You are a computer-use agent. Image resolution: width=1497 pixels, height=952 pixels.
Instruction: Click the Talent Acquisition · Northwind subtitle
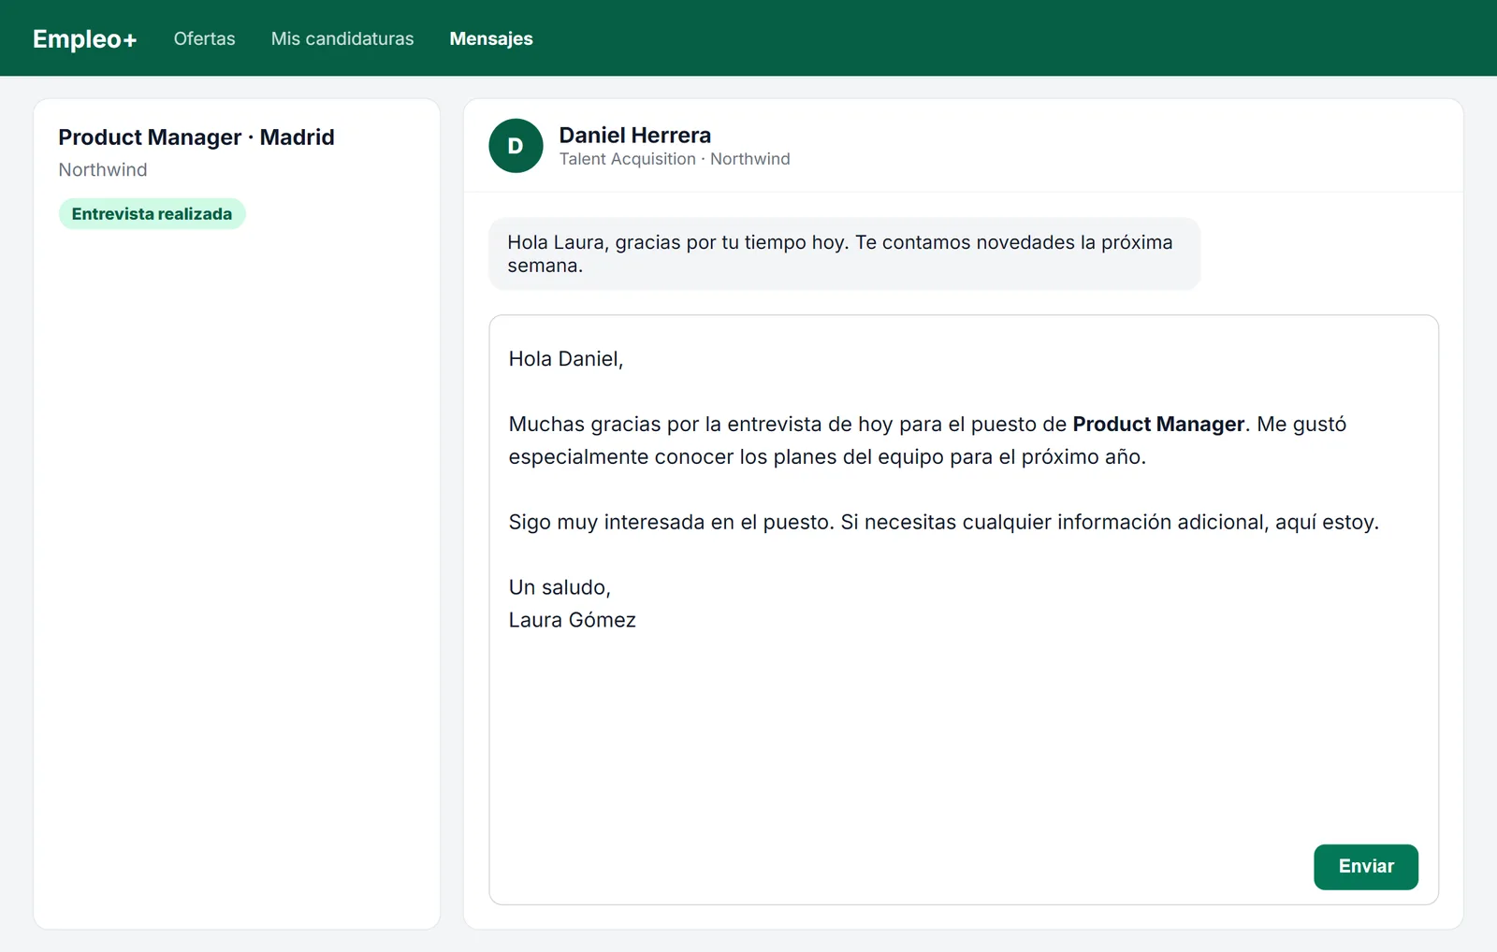tap(675, 159)
